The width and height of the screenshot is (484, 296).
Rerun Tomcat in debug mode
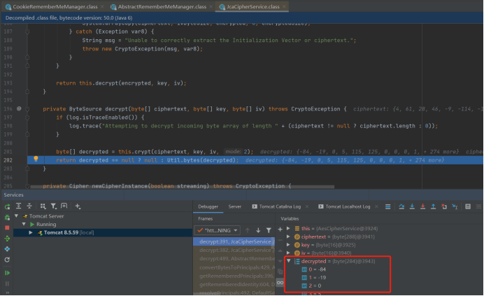tap(7, 217)
